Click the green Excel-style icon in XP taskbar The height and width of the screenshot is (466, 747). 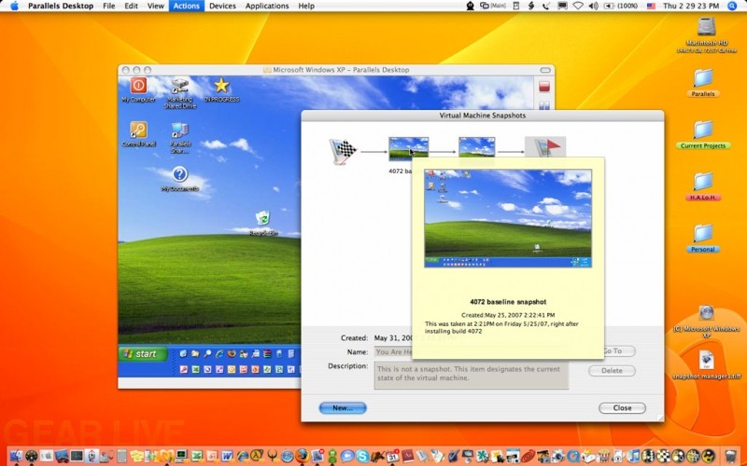tap(195, 369)
